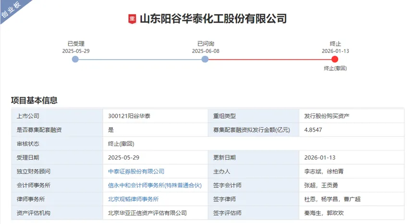Click the 创业板 corner ribbon label
This screenshot has width=415, height=224.
click(x=11, y=9)
